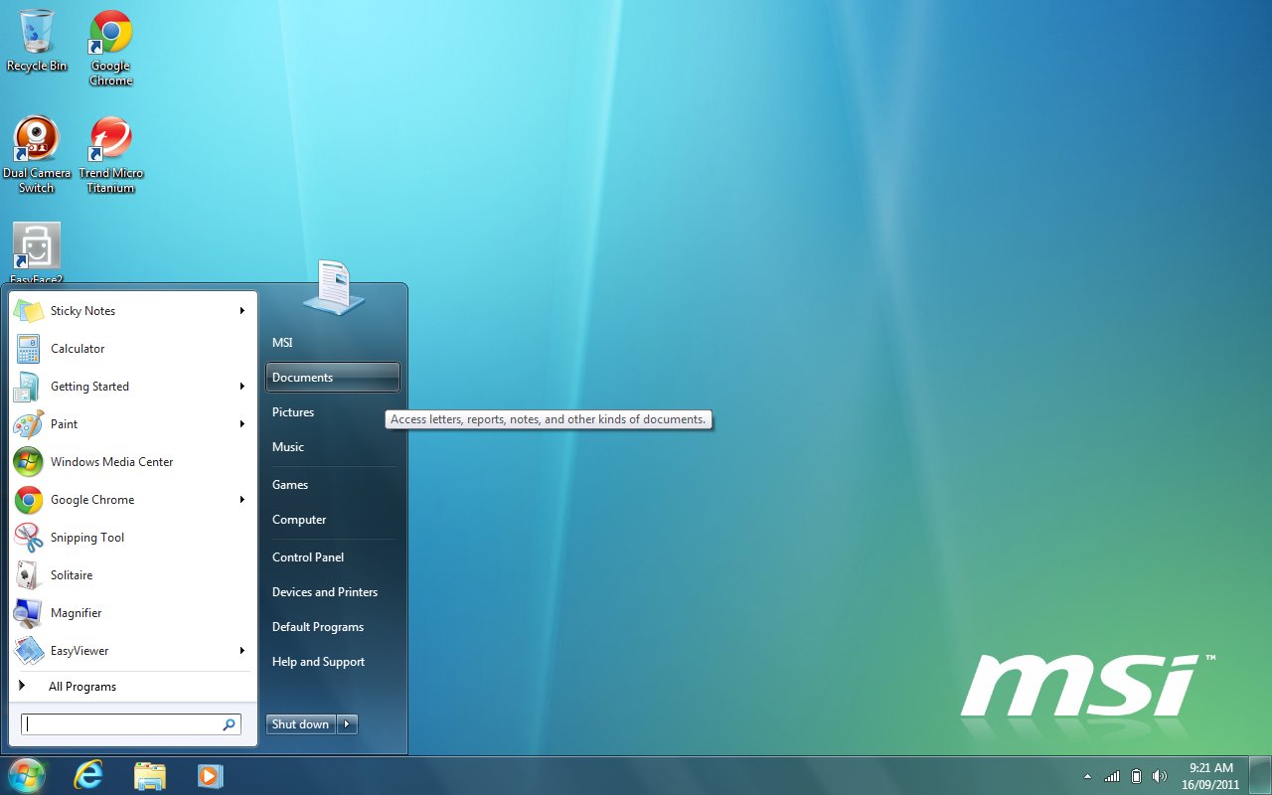Expand the Google Chrome jump list arrow
This screenshot has height=795, width=1272.
pos(241,500)
